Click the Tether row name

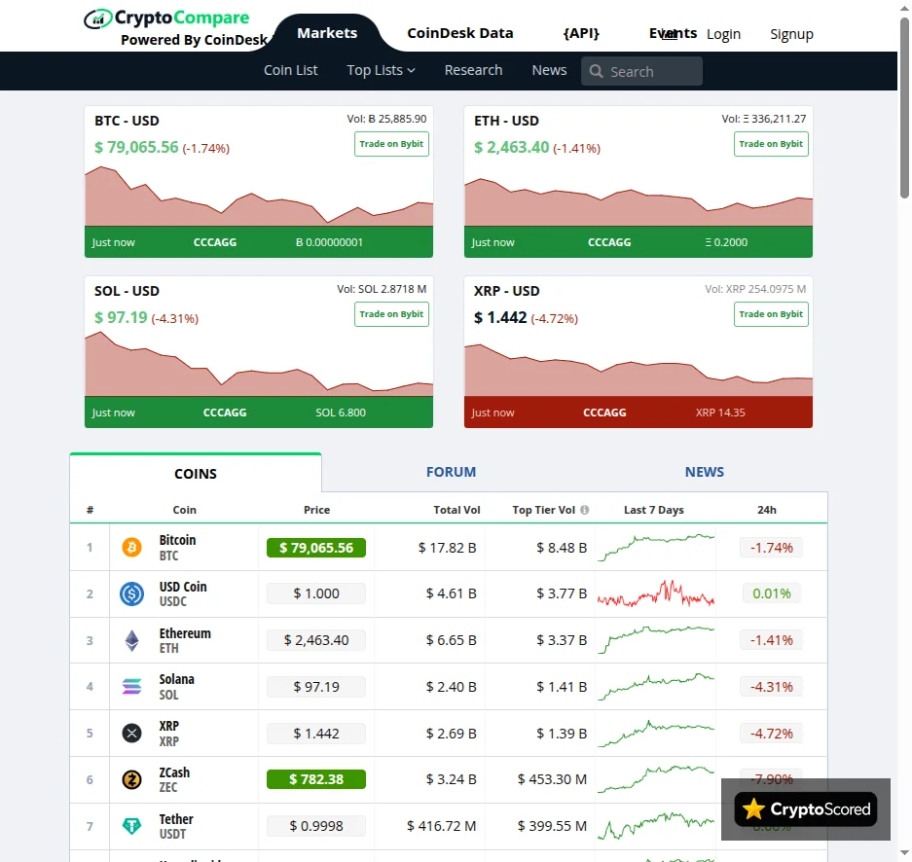[x=176, y=819]
